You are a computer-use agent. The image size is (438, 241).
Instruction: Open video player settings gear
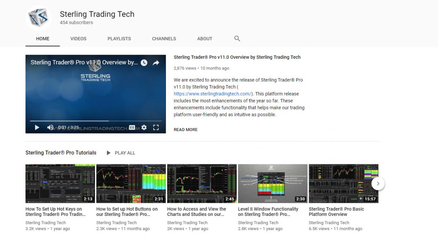[x=144, y=127]
